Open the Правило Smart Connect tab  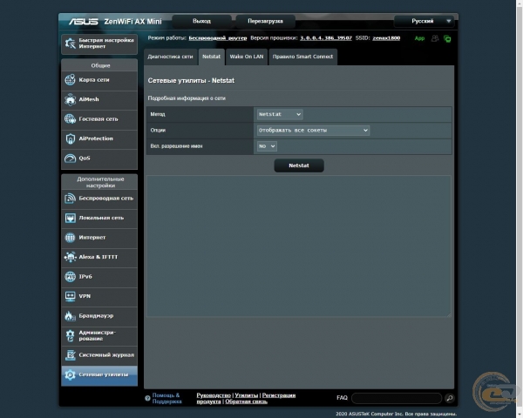coord(302,57)
